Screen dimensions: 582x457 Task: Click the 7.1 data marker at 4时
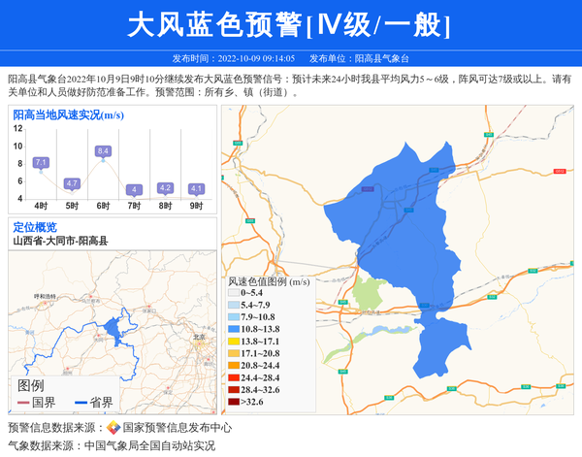(41, 163)
